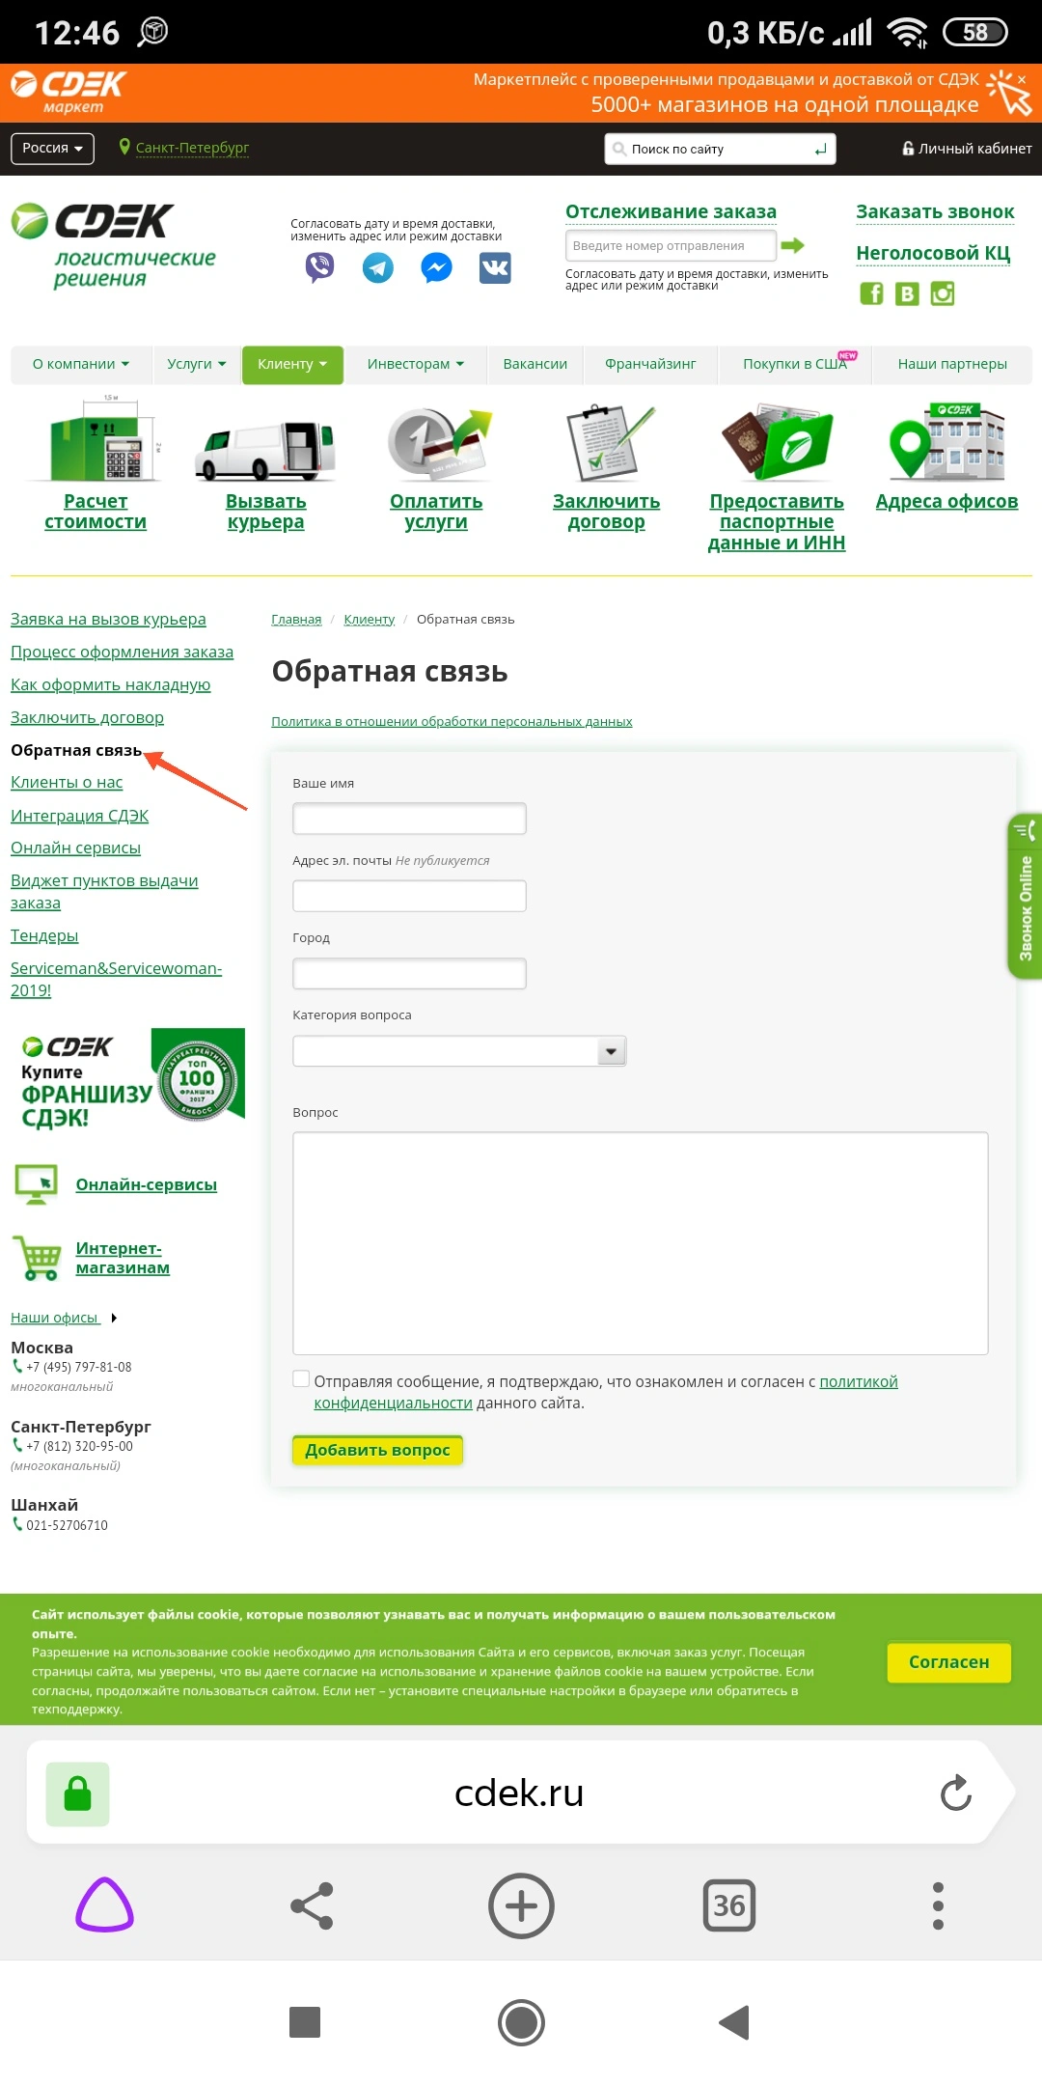
Task: Expand the Услуги menu
Action: tap(197, 364)
